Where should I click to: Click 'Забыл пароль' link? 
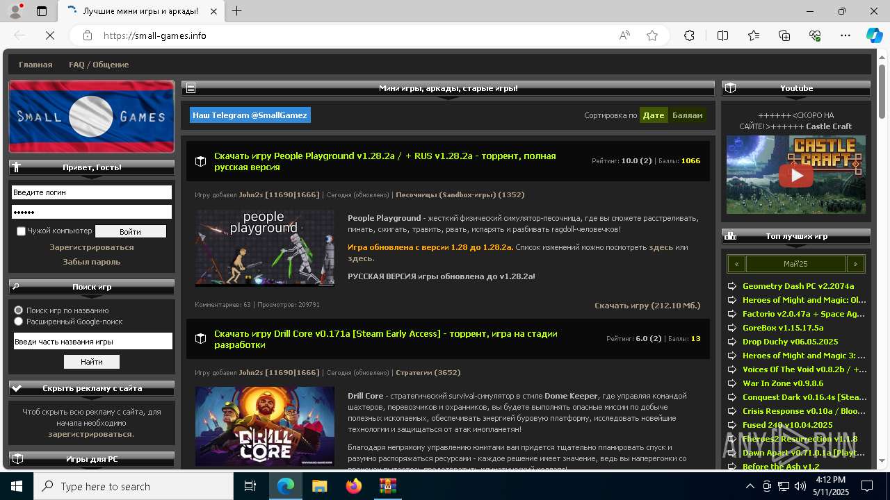pos(91,262)
